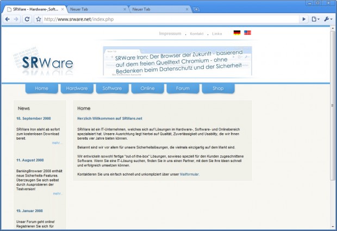337x231 pixels.
Task: Close the second Neuer Tab
Action: click(187, 9)
